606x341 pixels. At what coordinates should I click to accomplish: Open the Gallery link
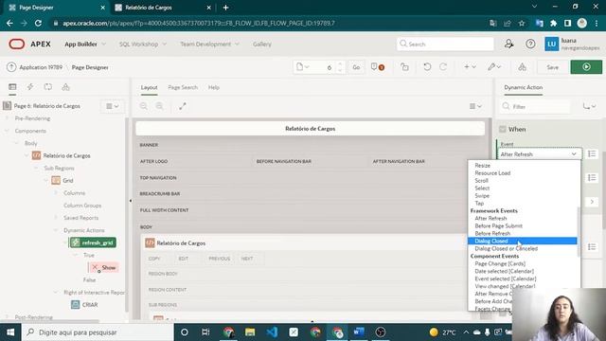[262, 45]
